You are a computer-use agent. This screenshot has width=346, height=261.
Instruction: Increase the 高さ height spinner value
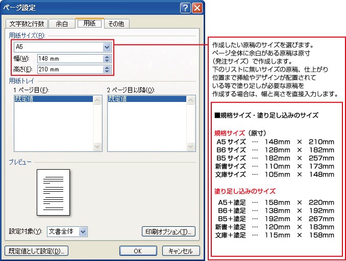[x=107, y=67]
